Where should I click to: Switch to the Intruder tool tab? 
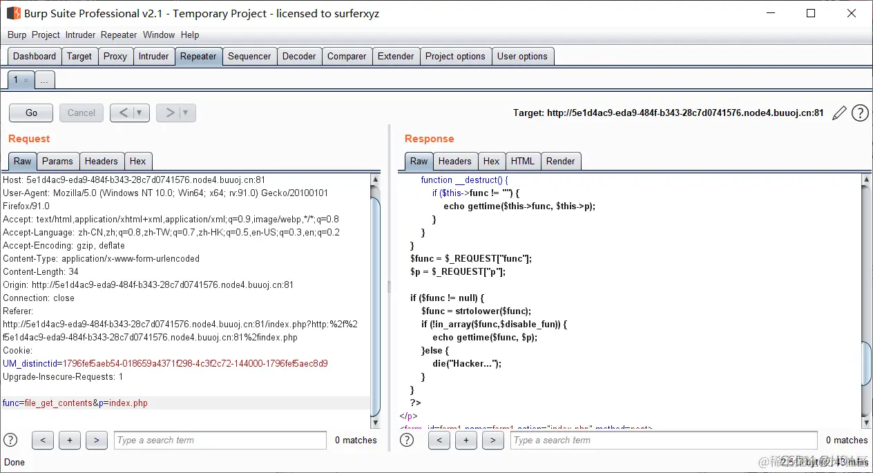[153, 56]
